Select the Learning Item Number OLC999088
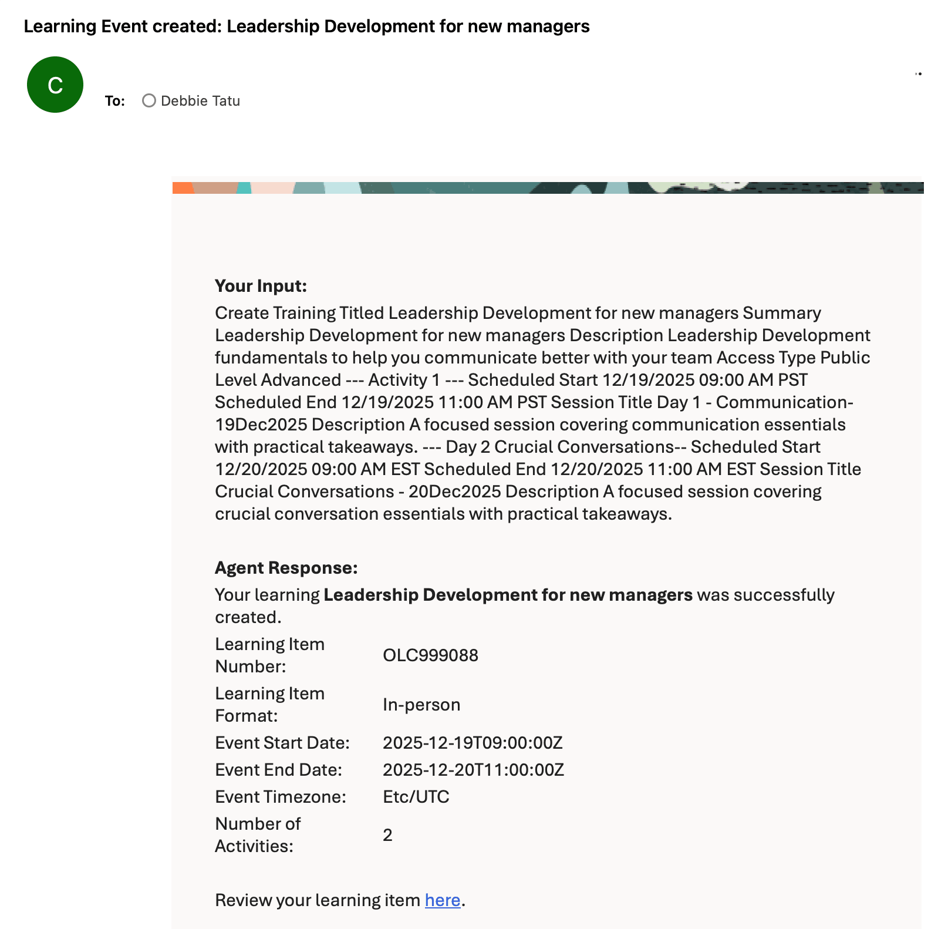 431,655
